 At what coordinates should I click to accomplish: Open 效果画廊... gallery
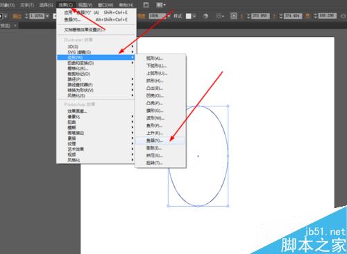pos(96,111)
